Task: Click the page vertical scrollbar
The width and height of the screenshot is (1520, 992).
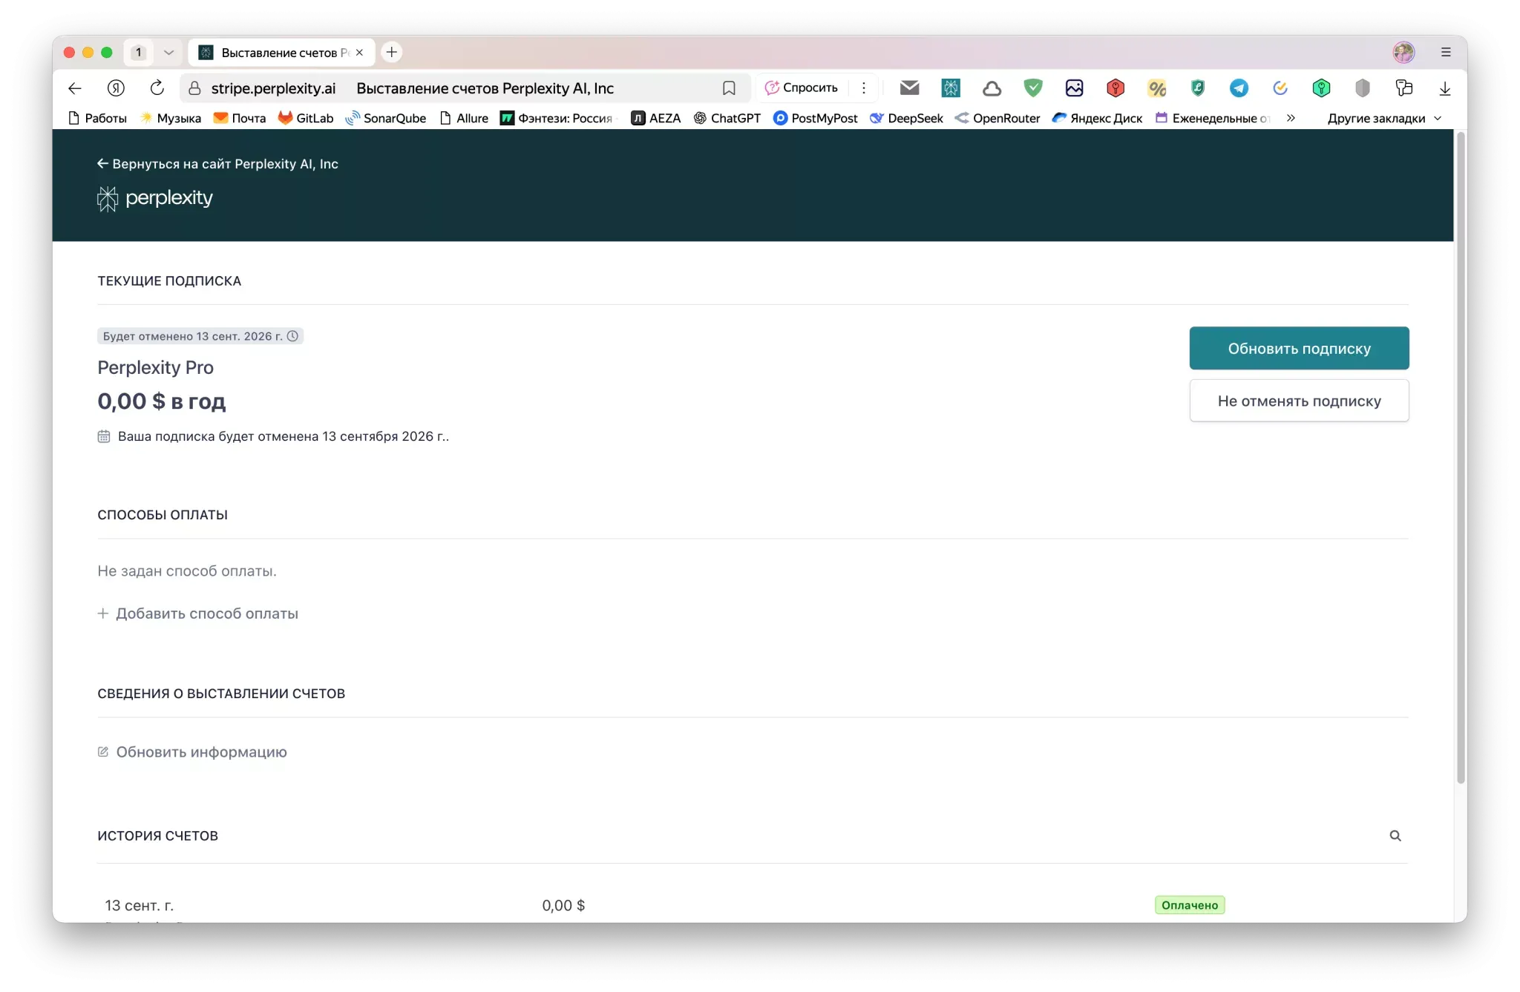Action: (1461, 457)
